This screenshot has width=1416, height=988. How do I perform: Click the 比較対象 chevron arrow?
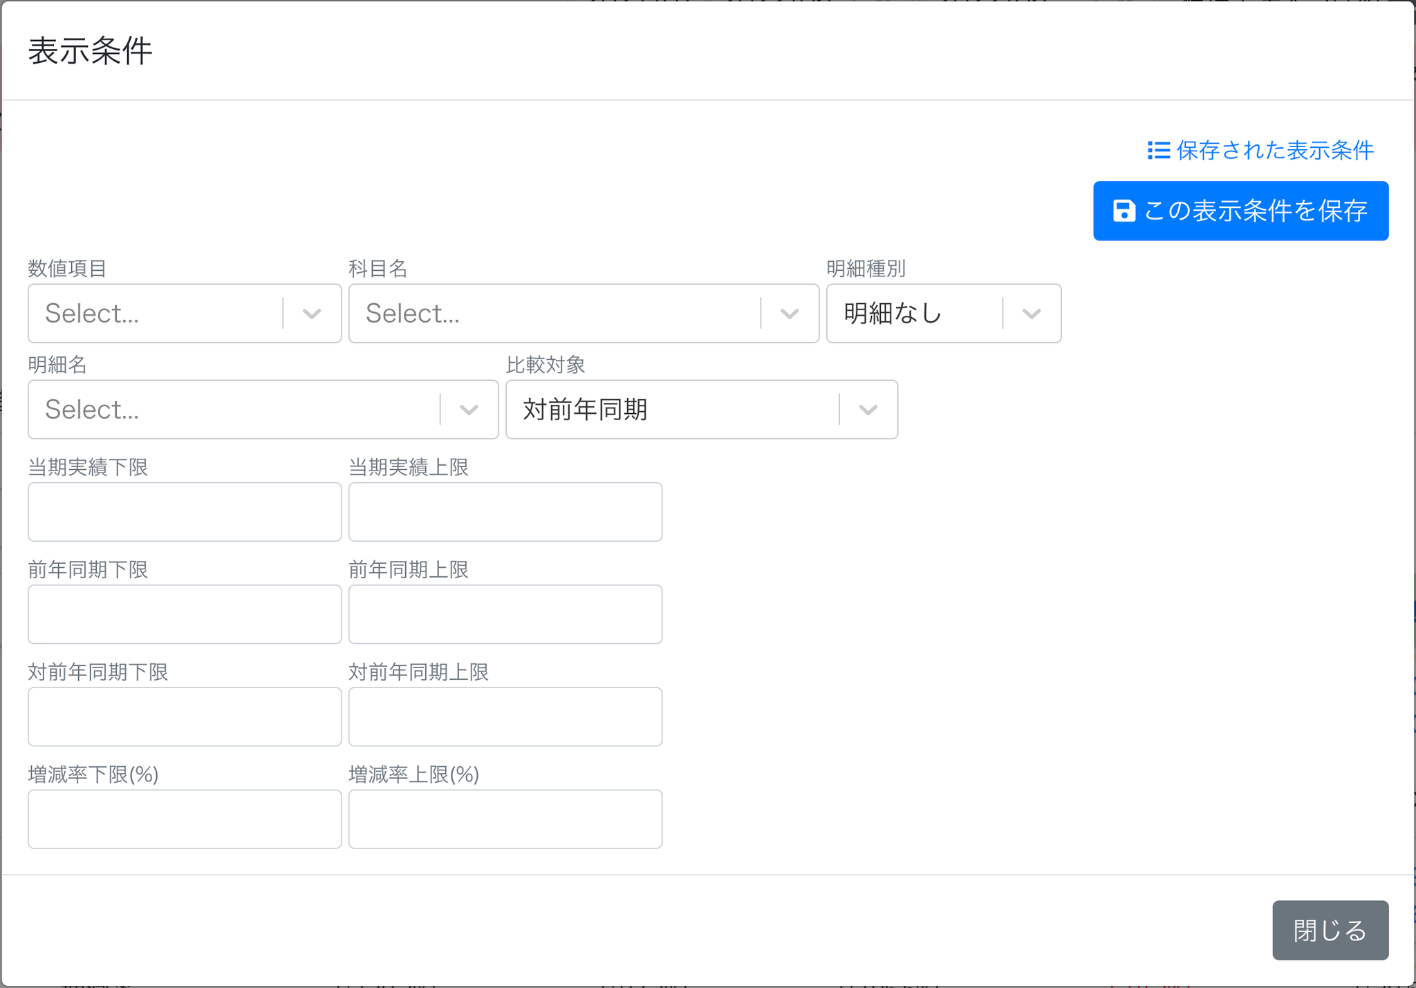pos(868,410)
